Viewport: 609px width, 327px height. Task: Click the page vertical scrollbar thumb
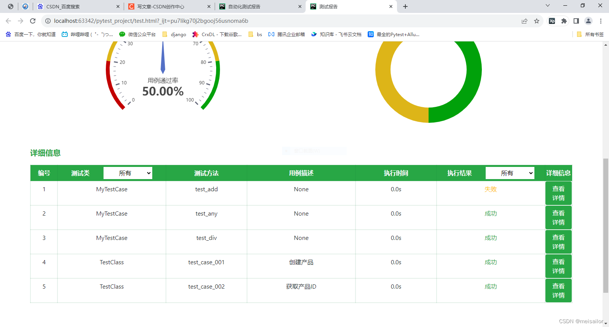coord(606,225)
